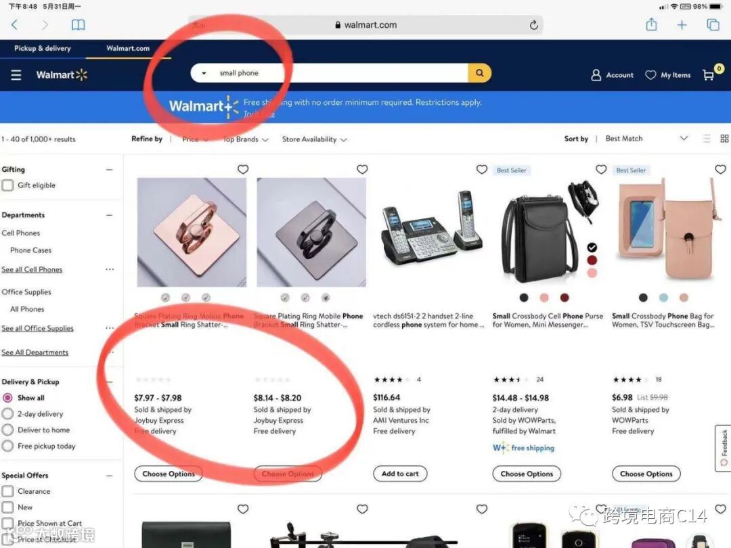Switch to grid view layout icon
The image size is (731, 548).
[724, 139]
